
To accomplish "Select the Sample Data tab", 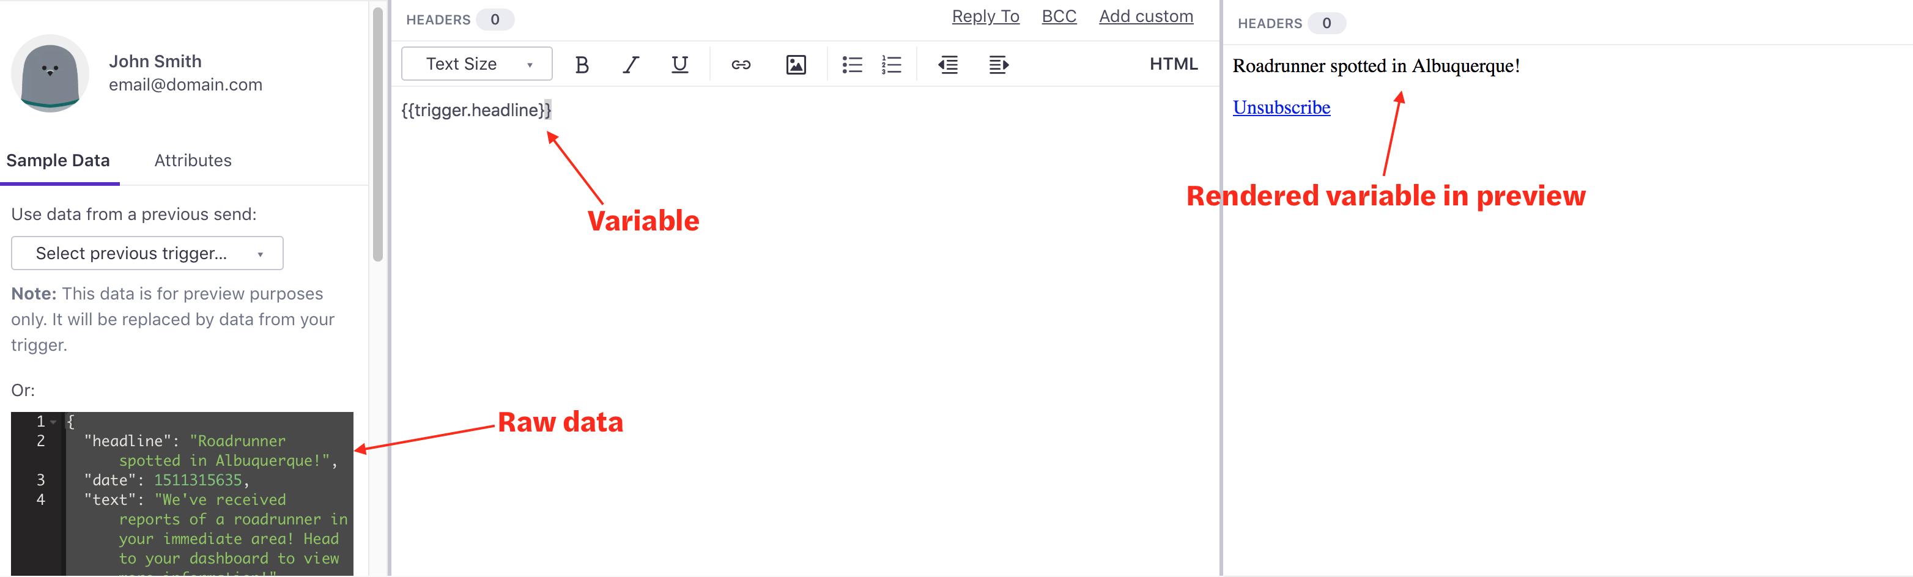I will coord(59,160).
